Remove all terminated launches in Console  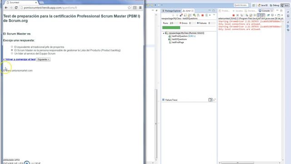[x=242, y=15]
